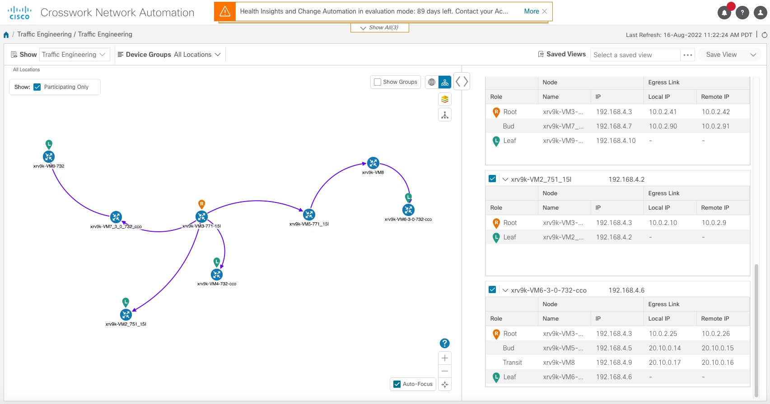
Task: Select the xrv9k-VM9-732 router node
Action: (x=49, y=156)
